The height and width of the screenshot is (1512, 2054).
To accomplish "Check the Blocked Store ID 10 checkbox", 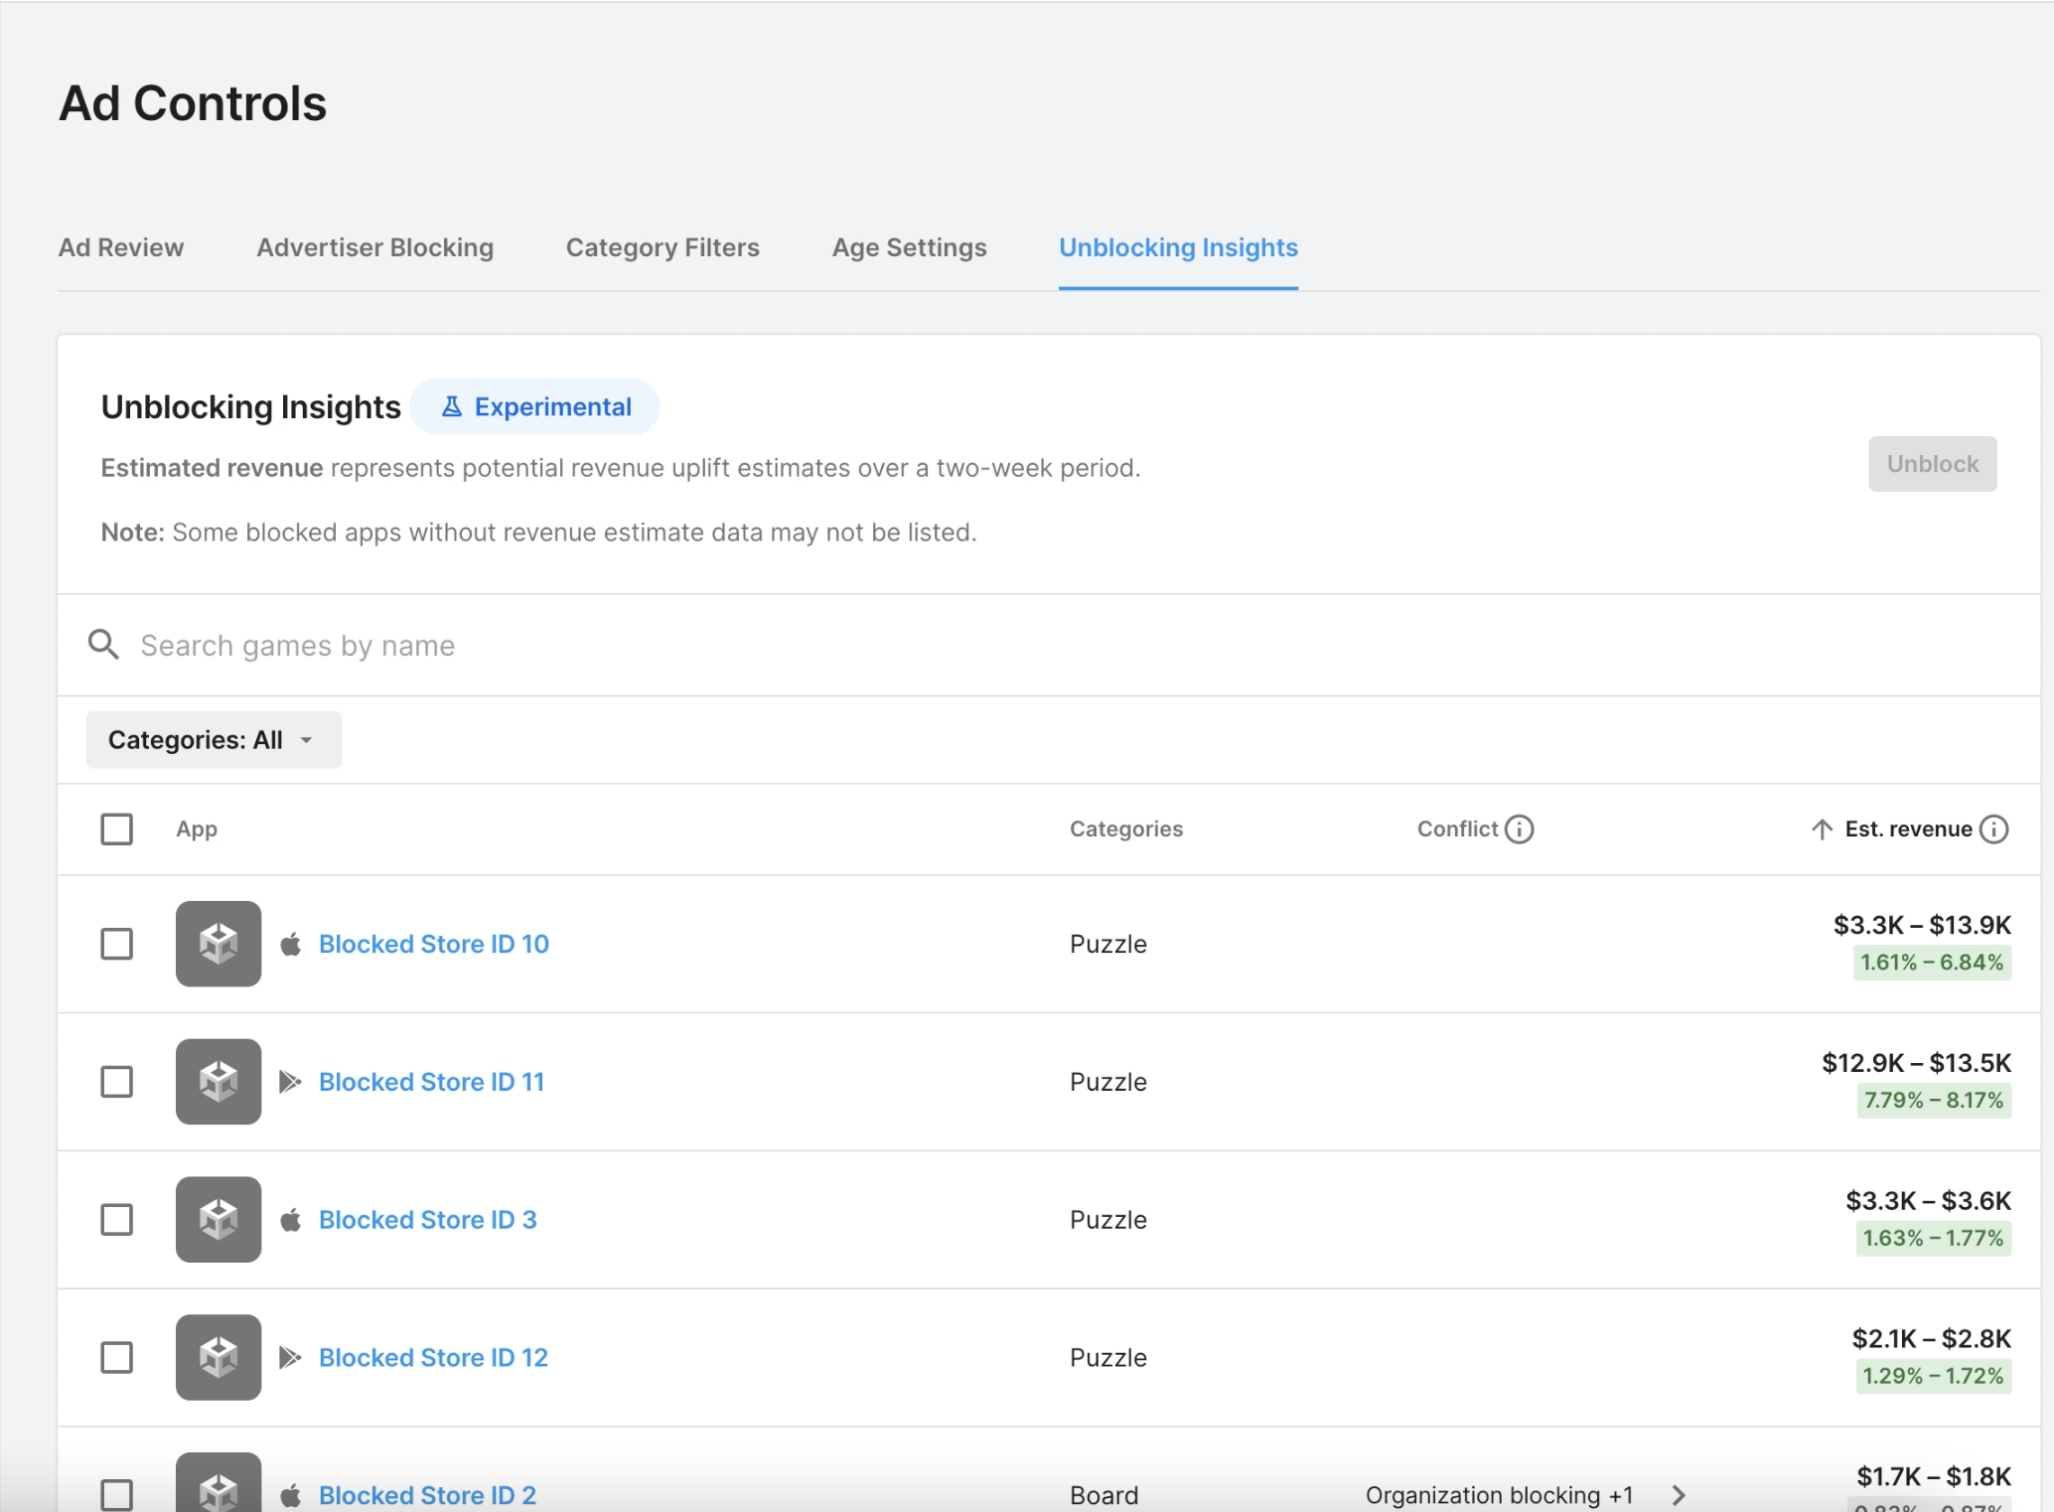I will 117,944.
